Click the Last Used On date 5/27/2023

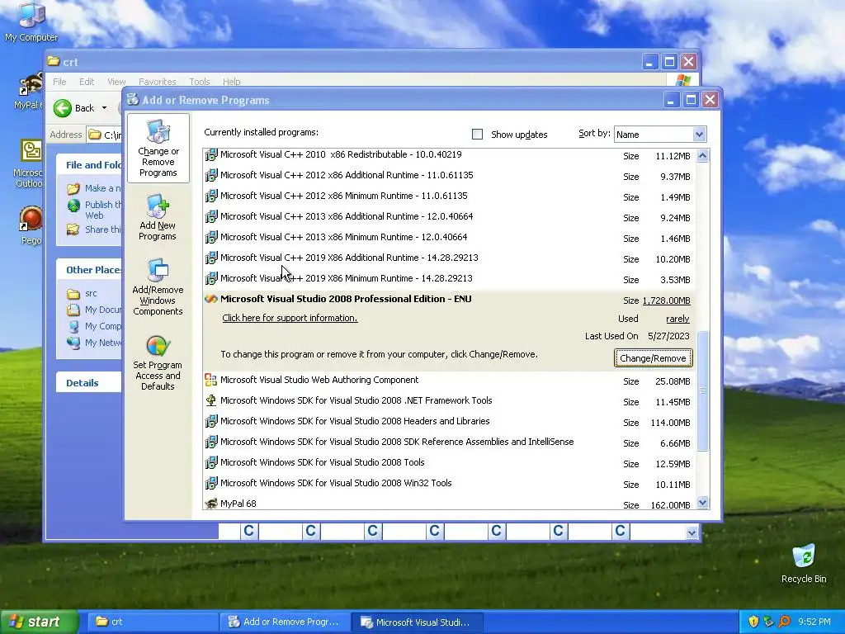coord(668,336)
